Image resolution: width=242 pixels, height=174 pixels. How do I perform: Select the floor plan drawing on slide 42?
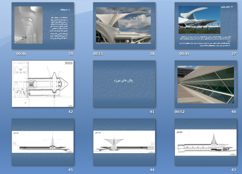tap(43, 84)
